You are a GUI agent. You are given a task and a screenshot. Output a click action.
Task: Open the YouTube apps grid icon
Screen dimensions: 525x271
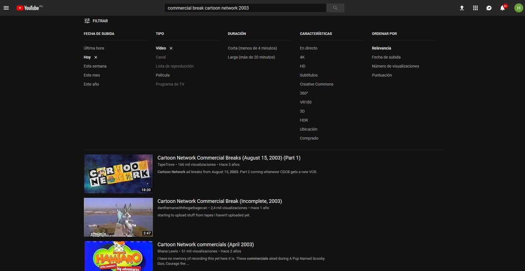click(476, 8)
